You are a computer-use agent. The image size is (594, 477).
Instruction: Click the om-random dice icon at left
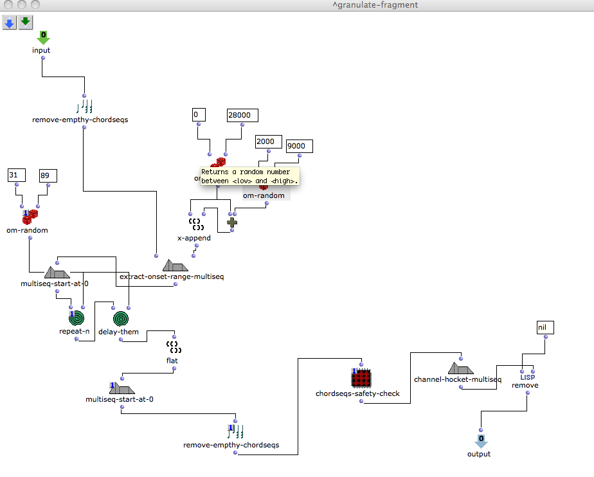coord(30,217)
